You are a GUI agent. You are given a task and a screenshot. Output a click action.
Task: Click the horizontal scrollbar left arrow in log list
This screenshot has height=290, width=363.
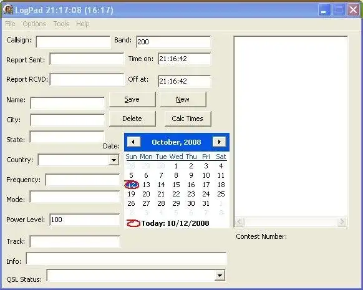click(x=240, y=222)
